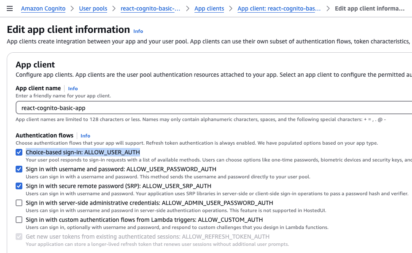Open react-cognito-basic user pool breadcrumb
Viewport: 412px width, 253px height.
coord(150,8)
